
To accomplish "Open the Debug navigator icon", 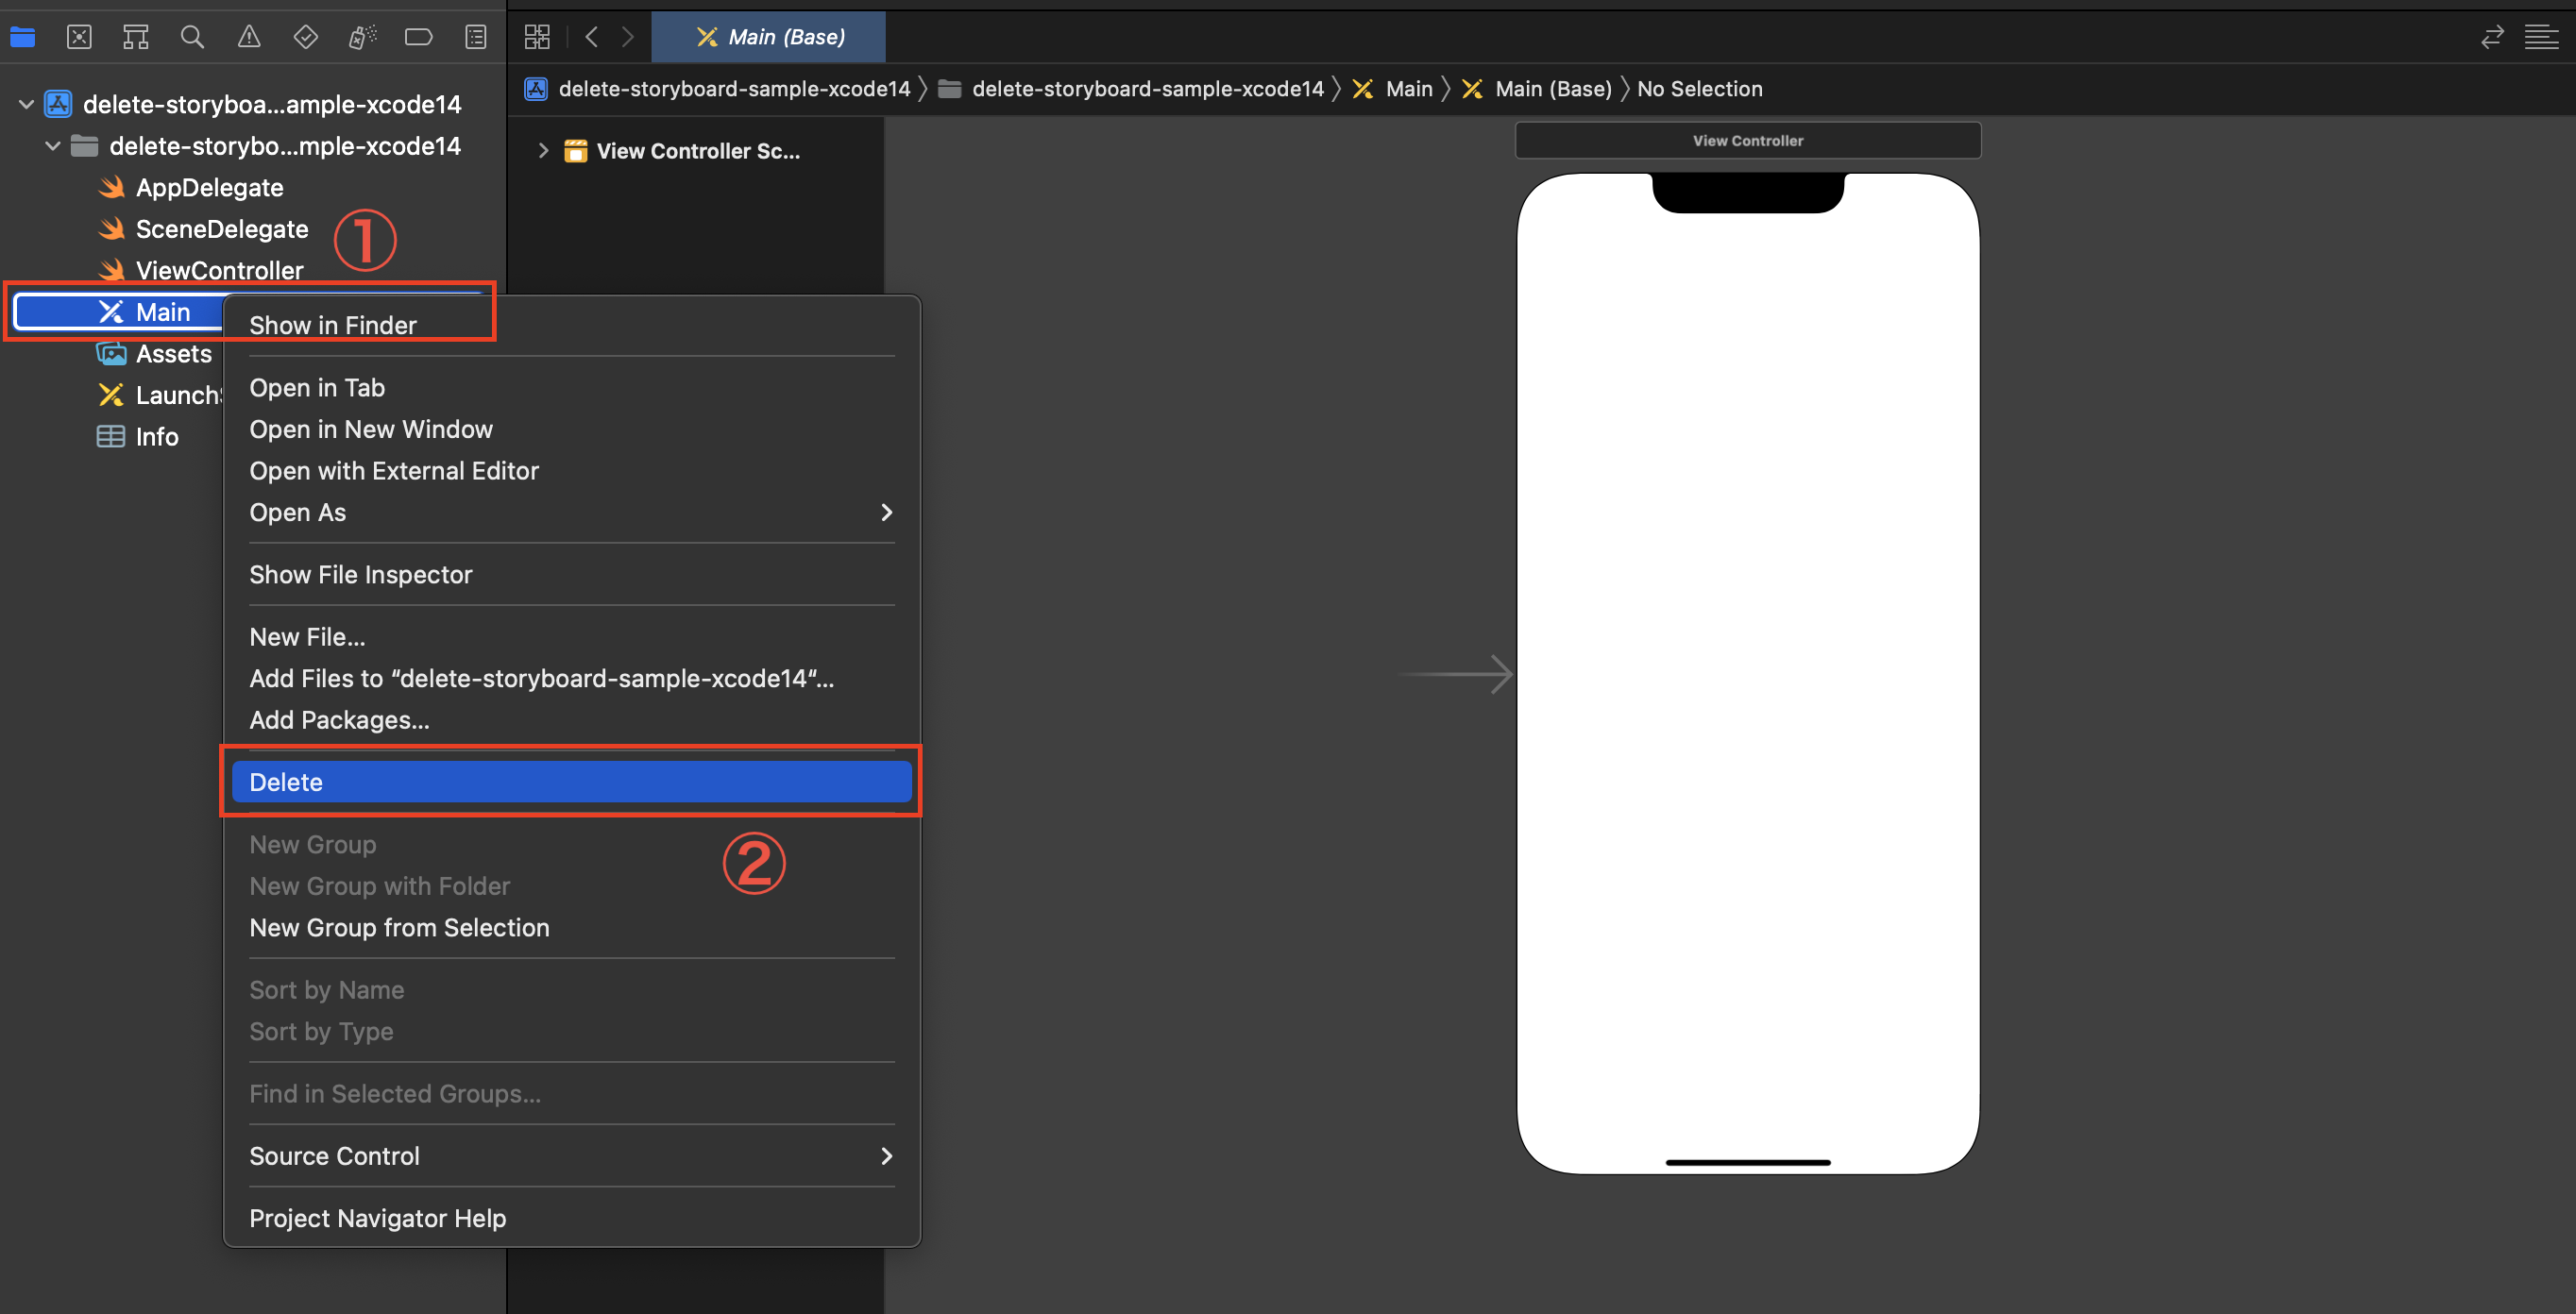I will point(362,37).
